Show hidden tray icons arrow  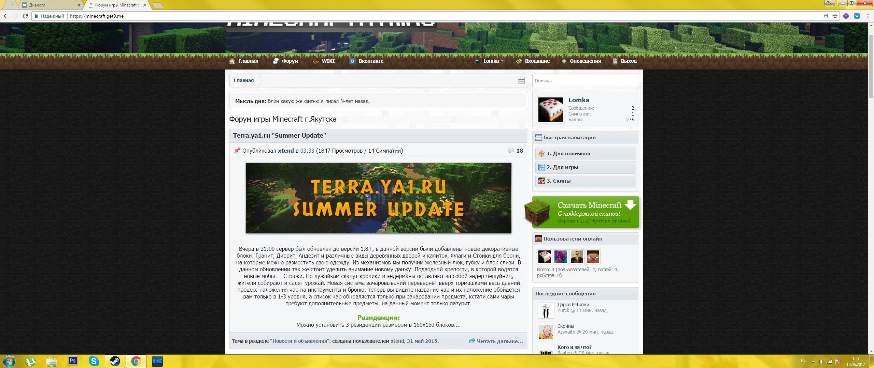click(x=813, y=362)
